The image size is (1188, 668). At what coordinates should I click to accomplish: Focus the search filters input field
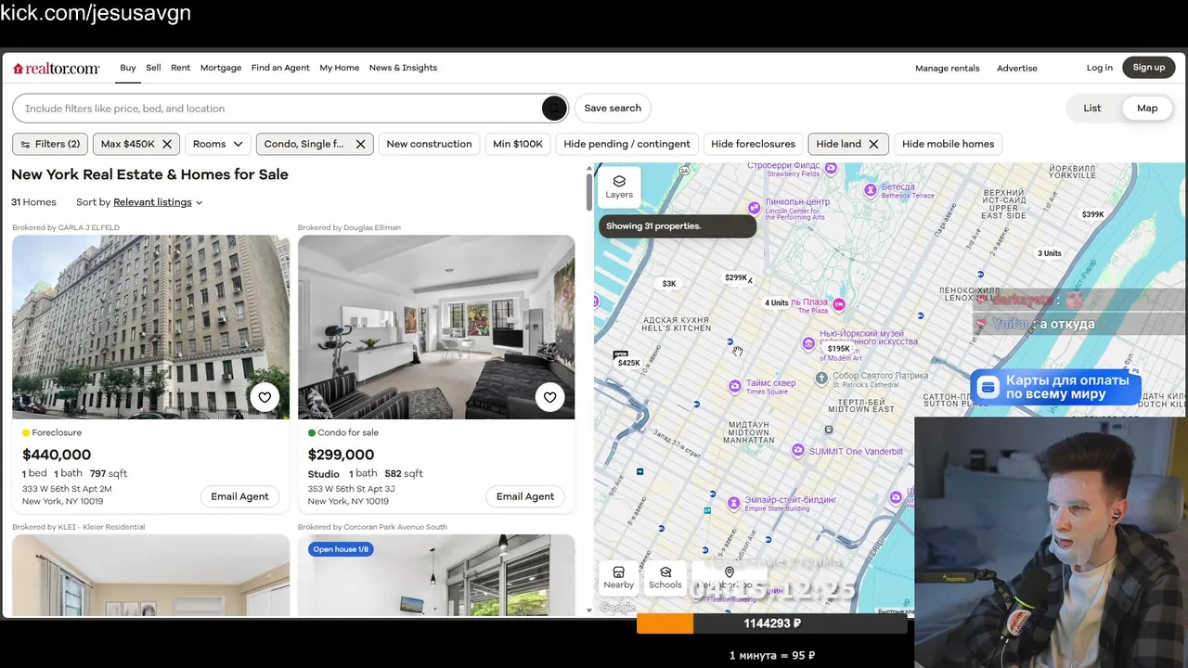(x=278, y=109)
